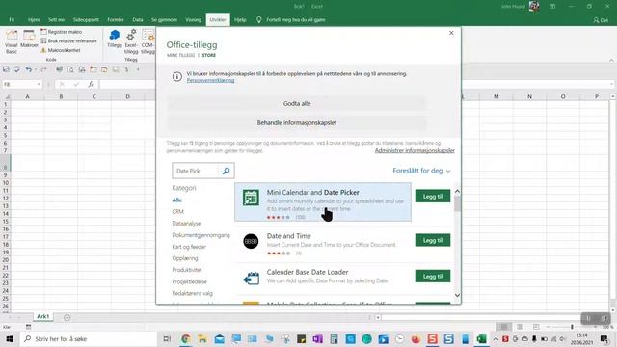Switch to MINE TILLEGG tab in dialog

(180, 55)
